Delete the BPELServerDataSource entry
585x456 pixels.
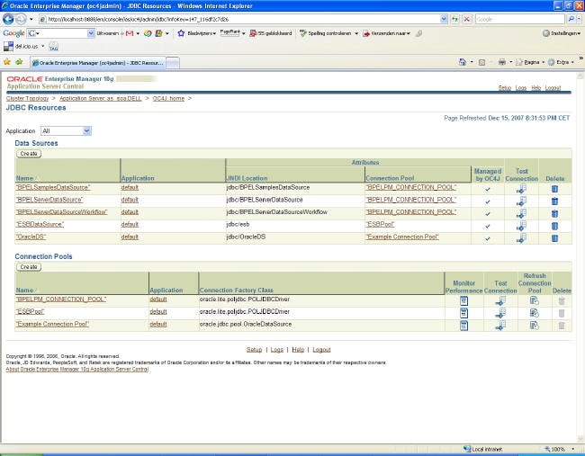(554, 200)
